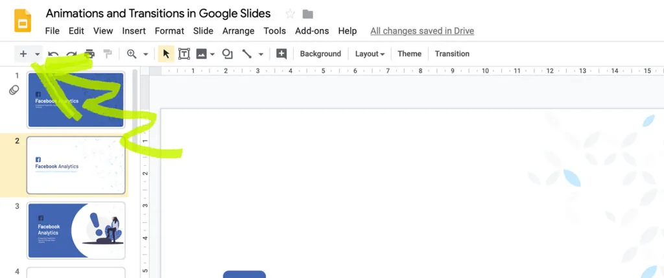
Task: Select slide 1 thumbnail
Action: click(x=76, y=100)
